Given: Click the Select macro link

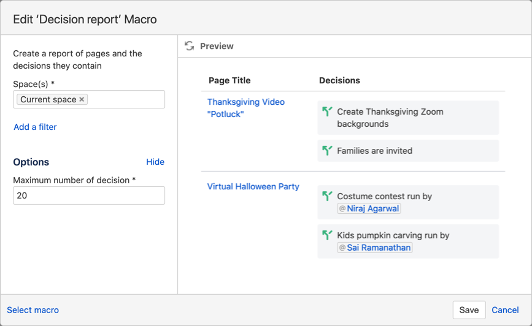Looking at the screenshot, I should click(x=33, y=310).
